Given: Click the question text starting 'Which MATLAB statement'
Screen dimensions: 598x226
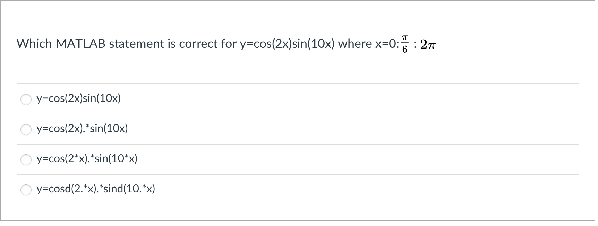Looking at the screenshot, I should tap(226, 44).
